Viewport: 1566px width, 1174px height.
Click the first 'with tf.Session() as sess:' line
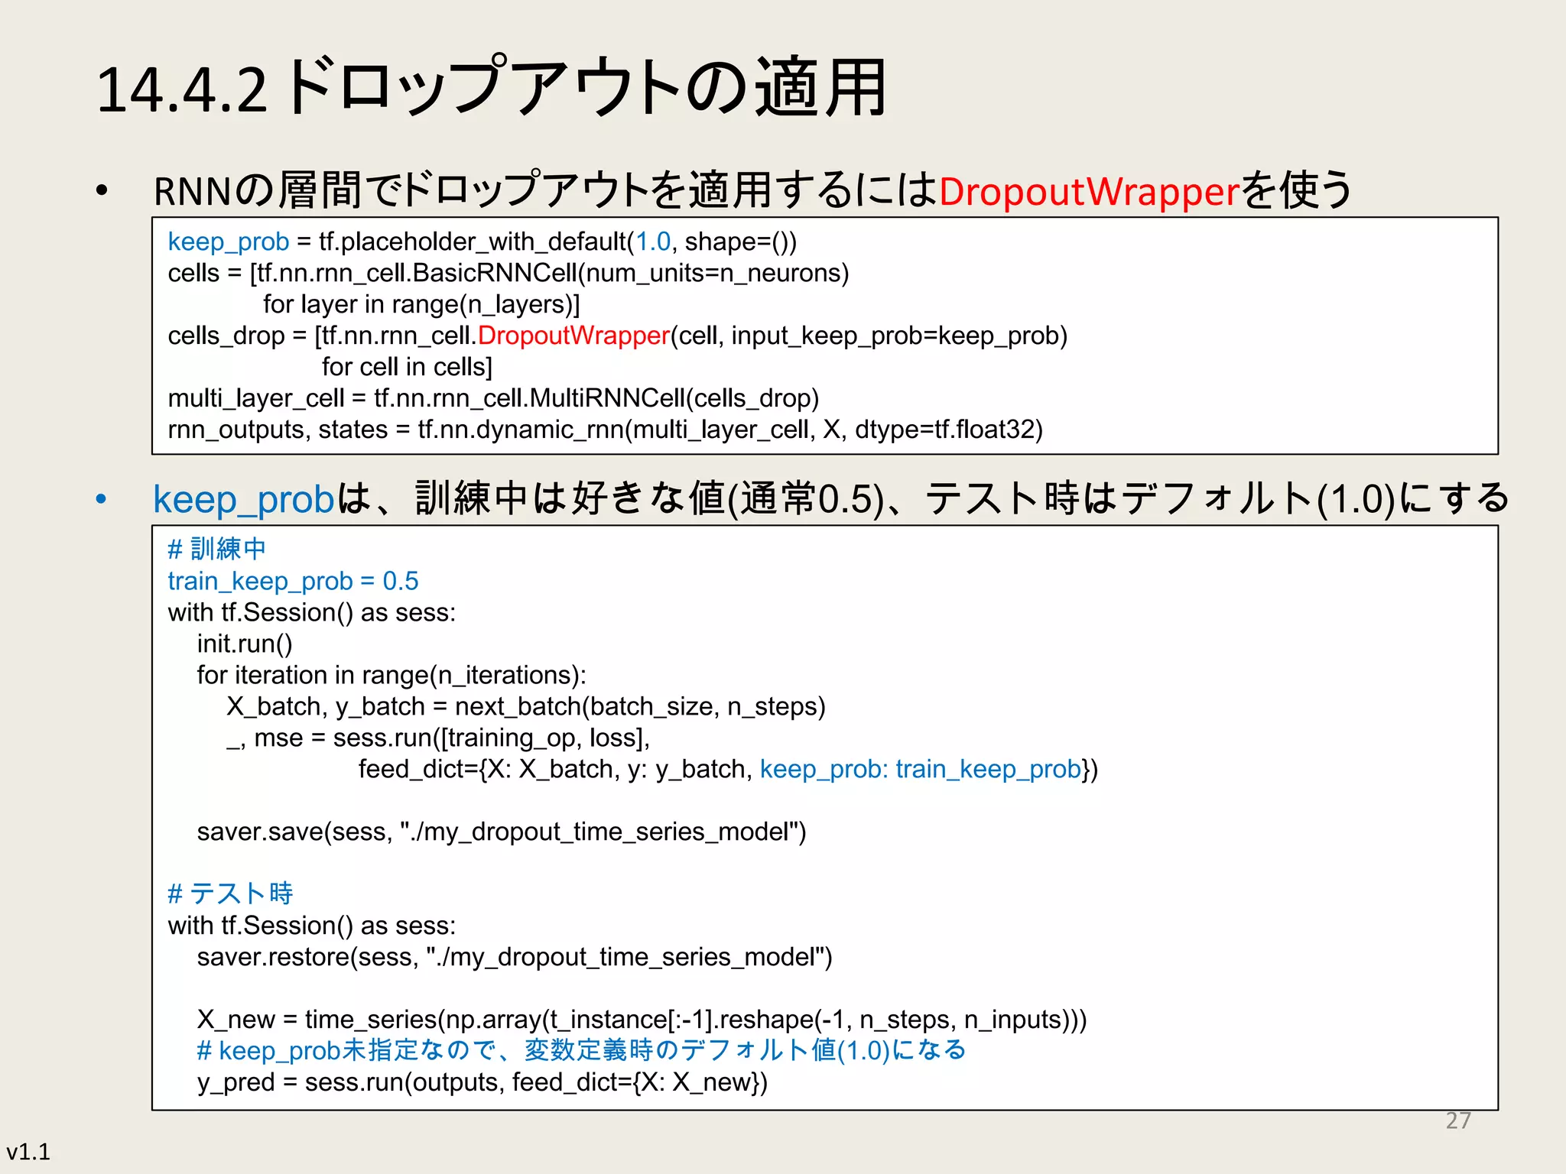312,613
